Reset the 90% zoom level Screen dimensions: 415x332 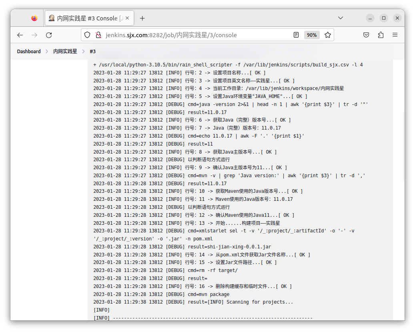click(312, 35)
